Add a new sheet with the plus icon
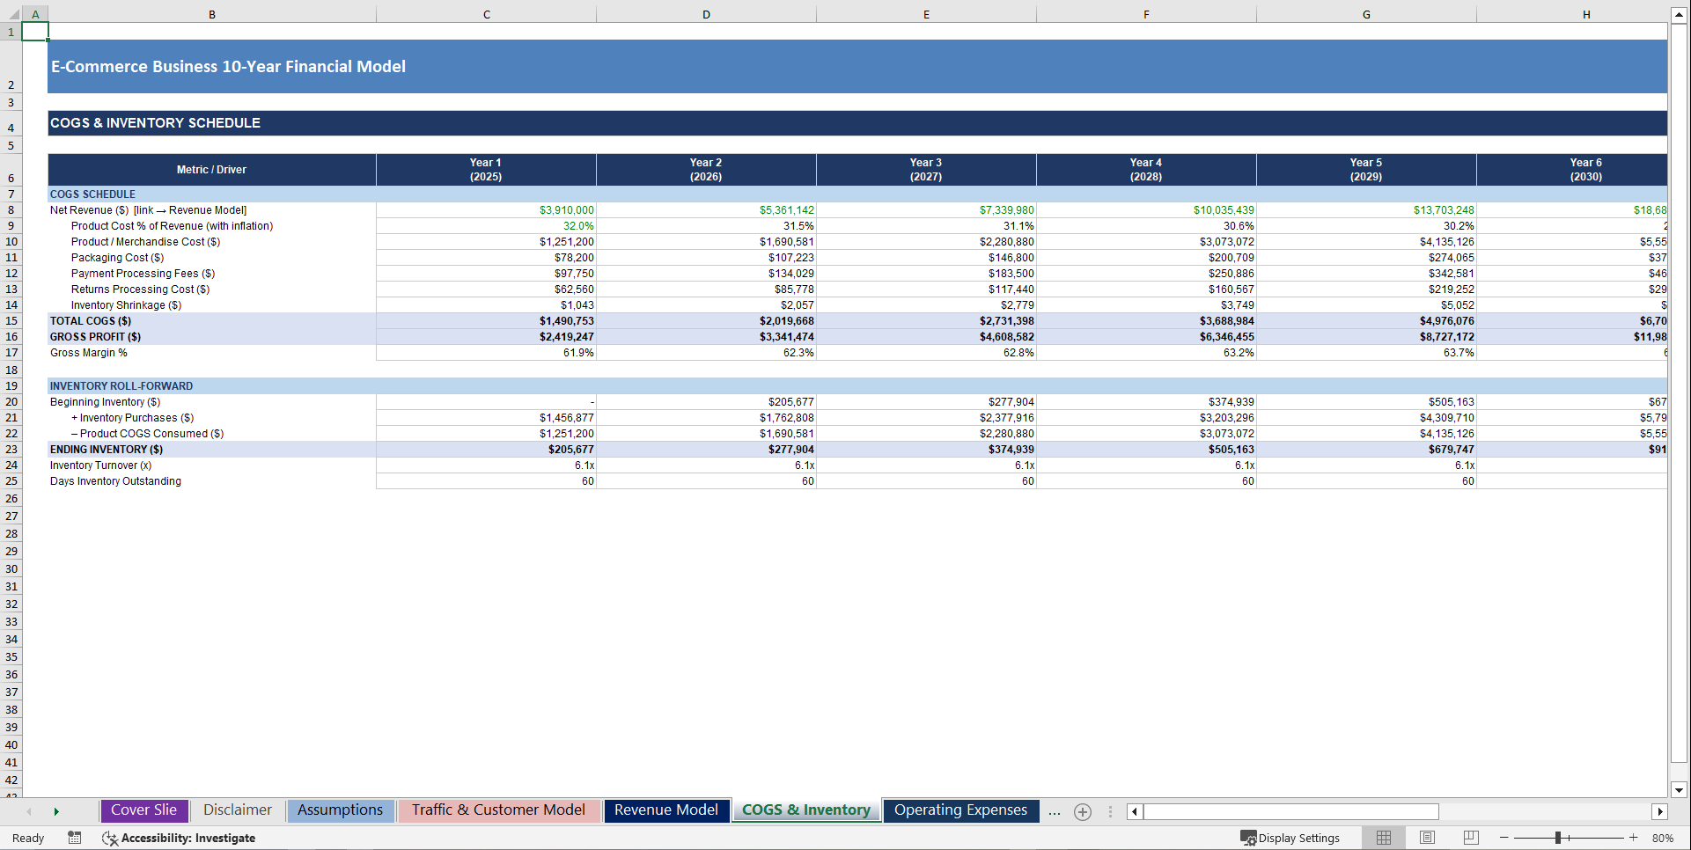This screenshot has width=1691, height=850. 1083,811
